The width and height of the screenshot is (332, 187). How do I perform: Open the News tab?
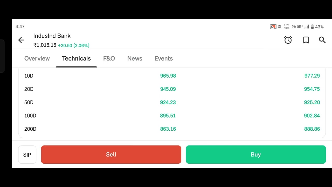click(135, 58)
